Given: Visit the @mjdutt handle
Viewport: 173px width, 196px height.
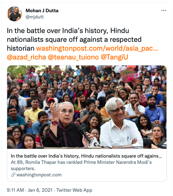Looking at the screenshot, I should pyautogui.click(x=35, y=17).
